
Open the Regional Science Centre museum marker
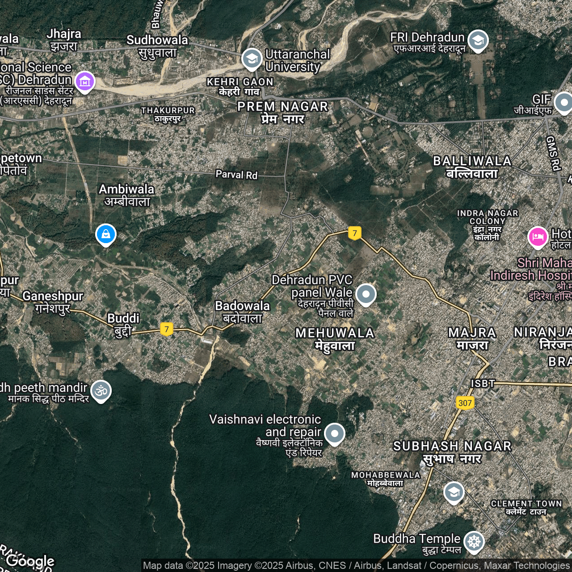pyautogui.click(x=85, y=81)
